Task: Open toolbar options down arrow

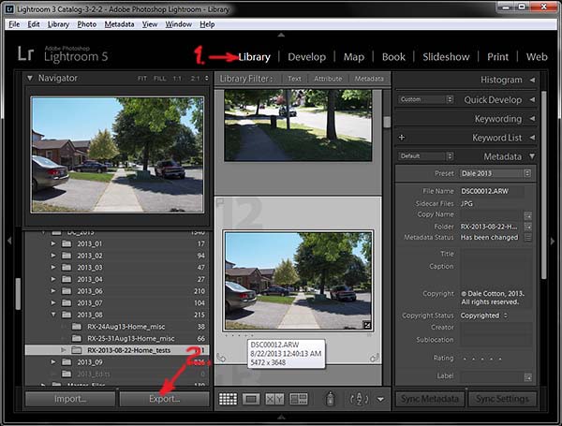Action: (380, 399)
